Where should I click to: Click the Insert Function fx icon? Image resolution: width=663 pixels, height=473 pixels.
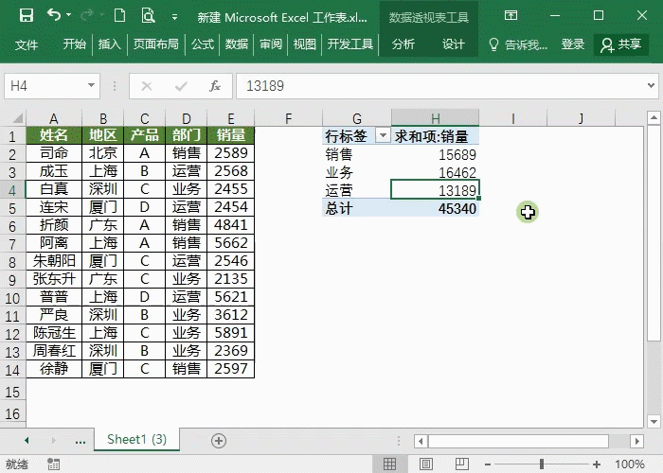215,86
